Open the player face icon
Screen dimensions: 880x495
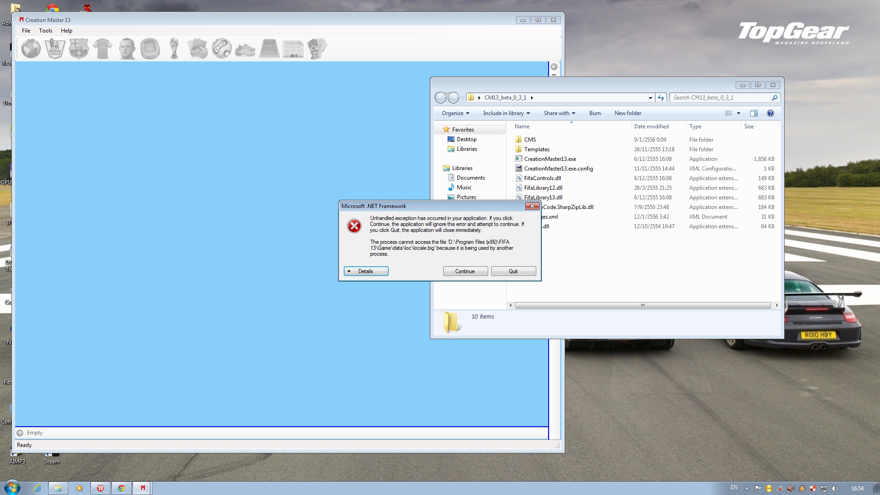(126, 49)
